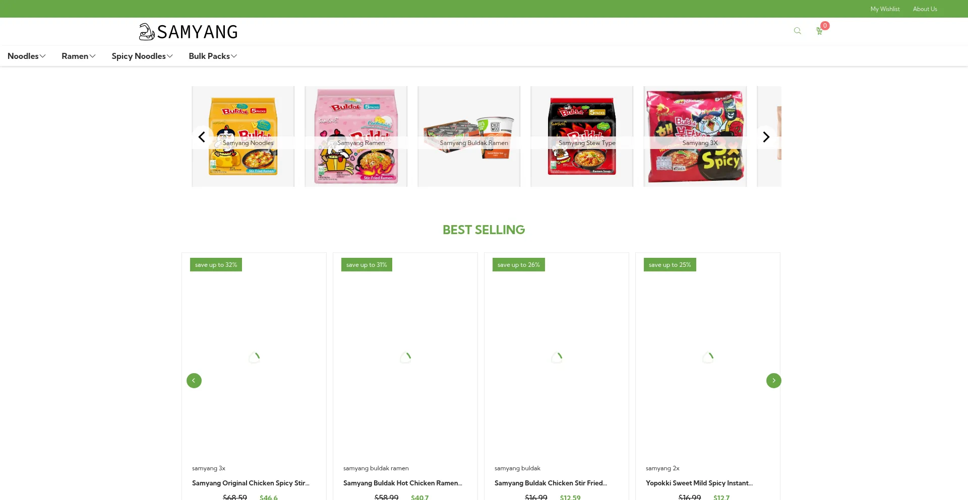This screenshot has height=500, width=968.
Task: Show previous best selling products
Action: (x=194, y=381)
